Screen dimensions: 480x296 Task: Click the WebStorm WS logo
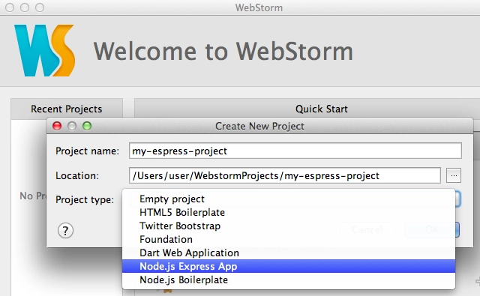tap(45, 50)
